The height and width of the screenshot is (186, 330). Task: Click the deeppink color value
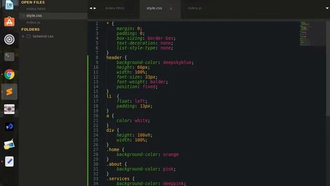[x=173, y=183]
